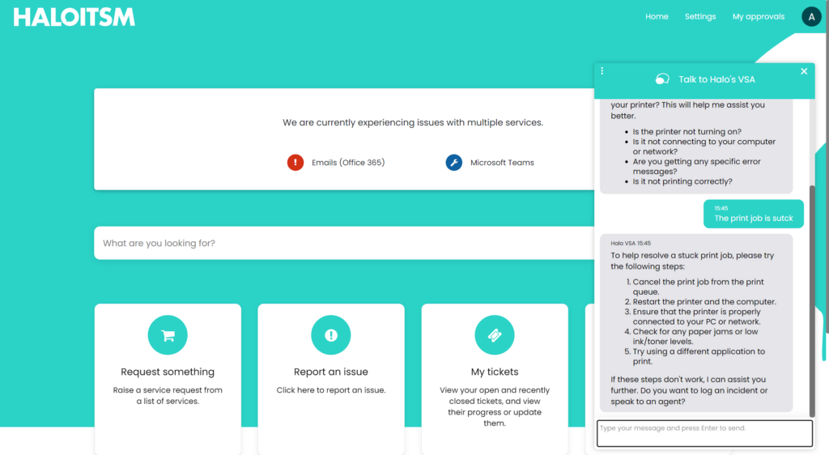This screenshot has height=455, width=829.
Task: Open the three-dot chat options menu
Action: 602,71
